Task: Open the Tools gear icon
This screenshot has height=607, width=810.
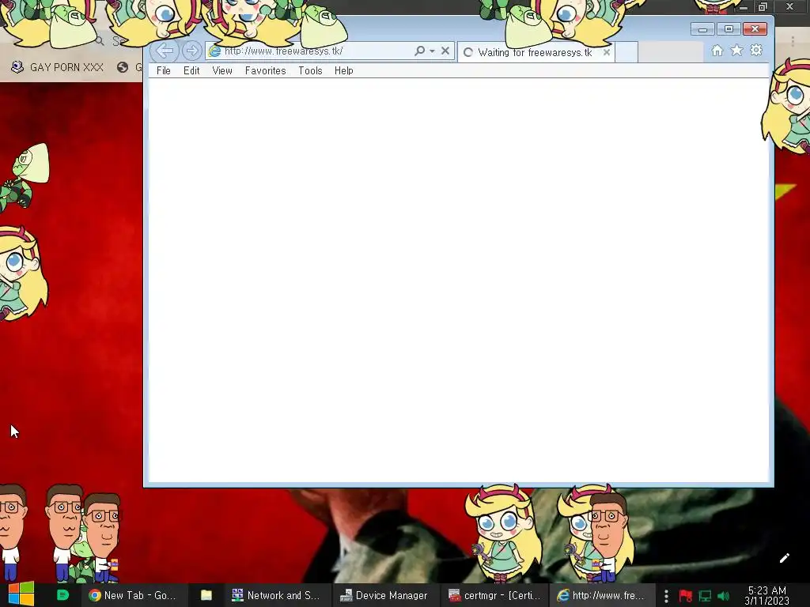Action: [x=756, y=51]
